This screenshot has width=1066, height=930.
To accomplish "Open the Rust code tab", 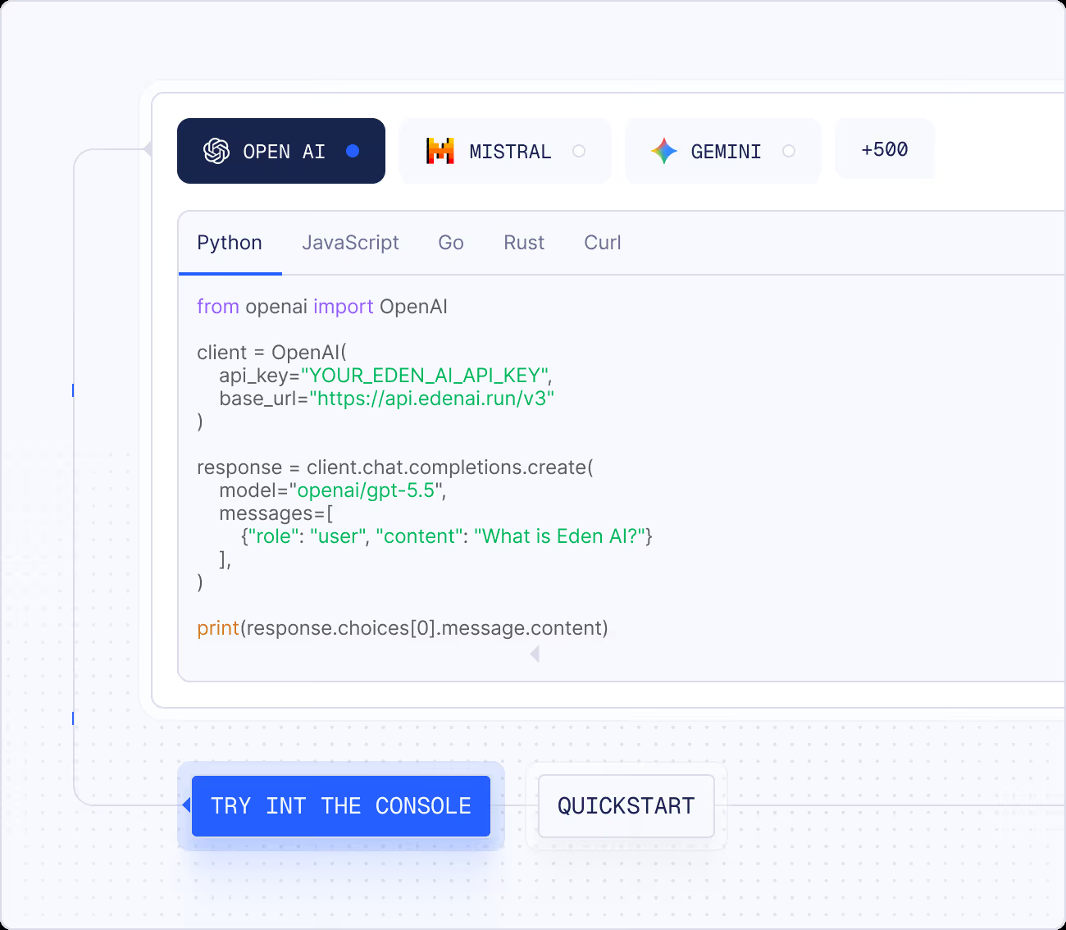I will pos(524,243).
